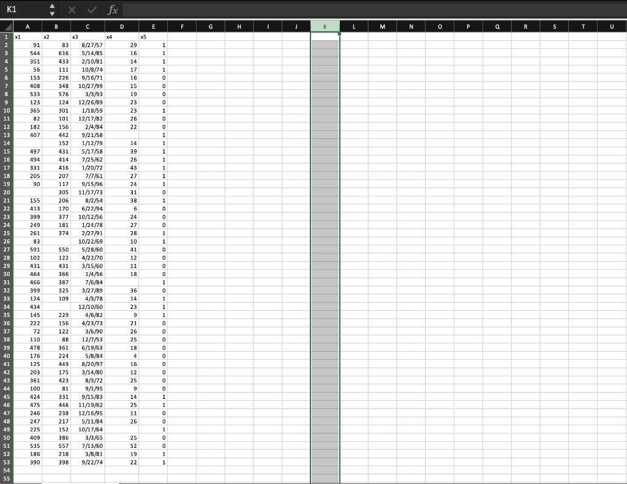Click inside the empty formula bar
This screenshot has height=484, width=627.
(245, 10)
